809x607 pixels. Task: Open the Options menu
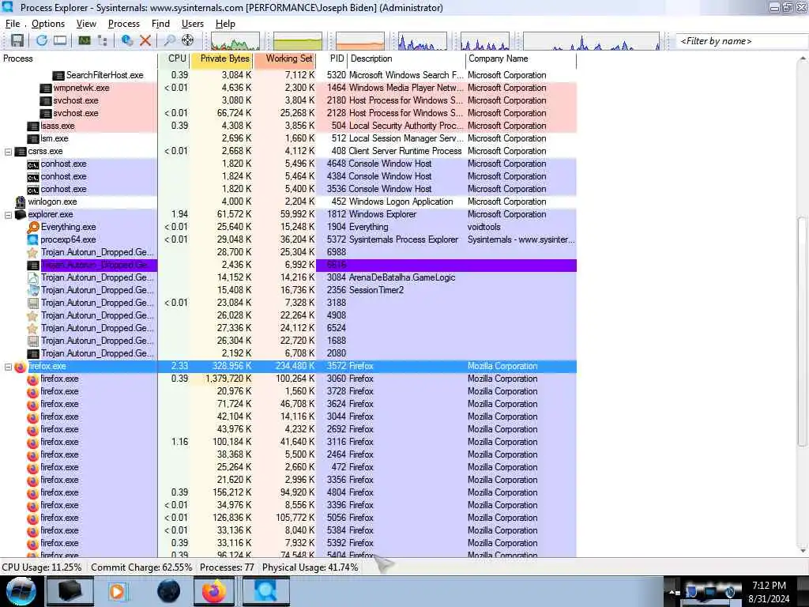coord(48,24)
